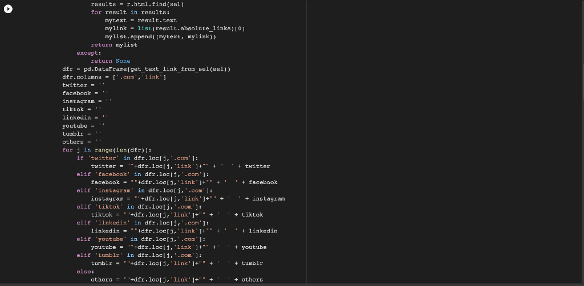Click the "tumblr = ''" line
Image resolution: width=584 pixels, height=286 pixels.
click(82, 133)
